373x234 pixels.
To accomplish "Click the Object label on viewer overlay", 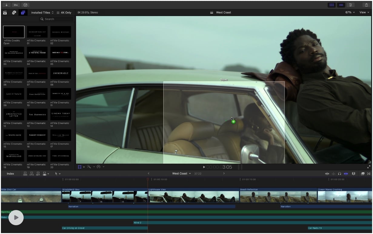I will pyautogui.click(x=224, y=80).
